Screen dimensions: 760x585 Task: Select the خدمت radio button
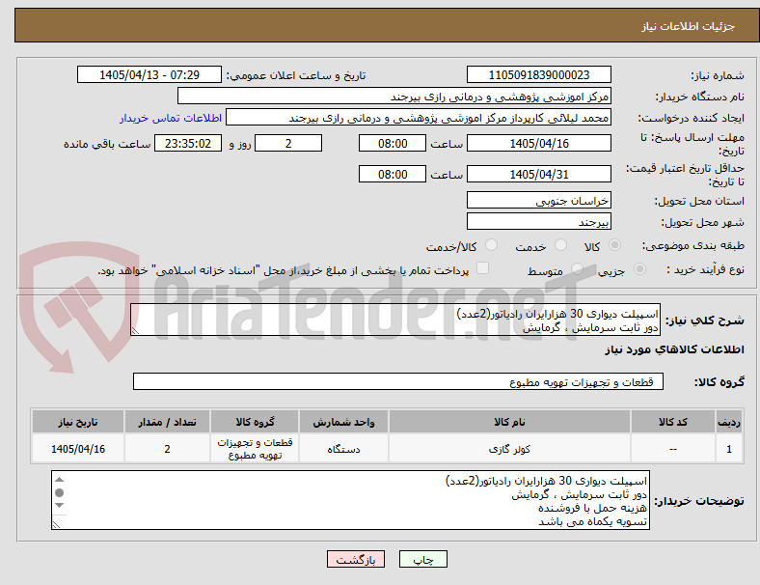[560, 245]
